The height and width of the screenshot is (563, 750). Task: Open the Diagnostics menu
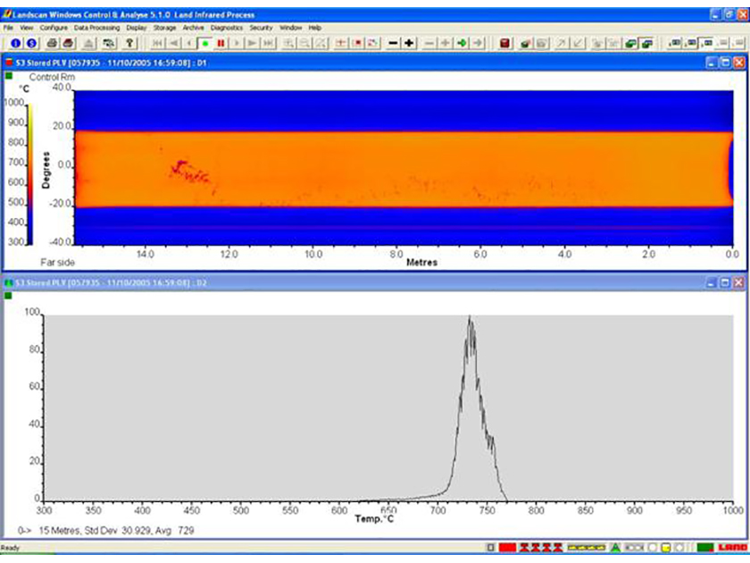(x=227, y=28)
